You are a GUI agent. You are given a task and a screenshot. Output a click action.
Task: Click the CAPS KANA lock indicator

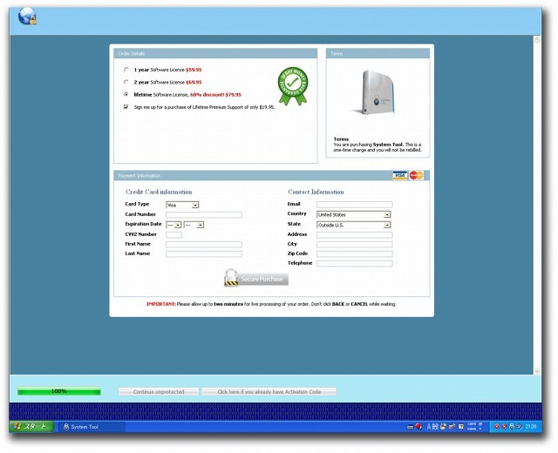(x=472, y=426)
